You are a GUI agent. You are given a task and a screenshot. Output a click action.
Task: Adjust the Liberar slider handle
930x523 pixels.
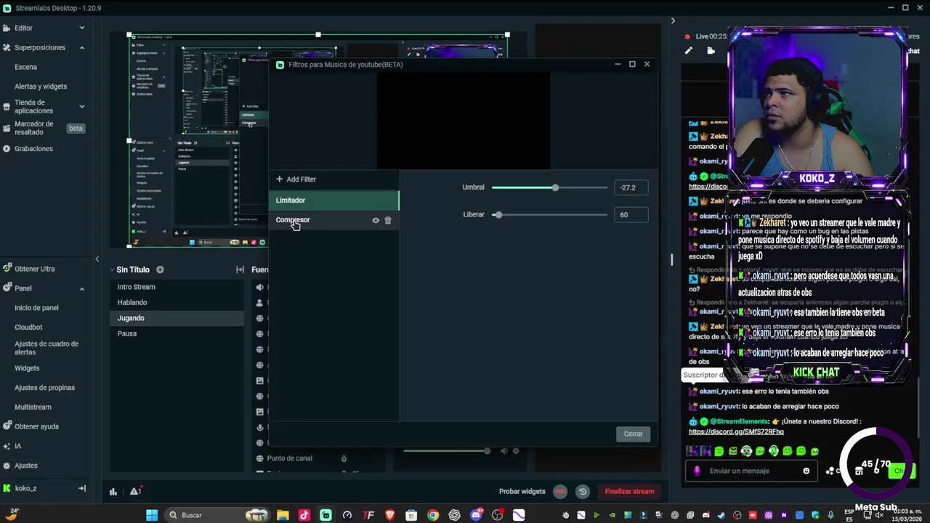tap(498, 214)
